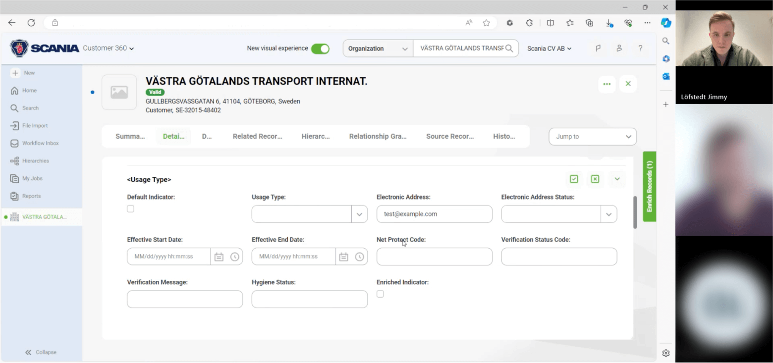Image resolution: width=773 pixels, height=363 pixels.
Task: Click the browser back arrow
Action: click(x=12, y=23)
